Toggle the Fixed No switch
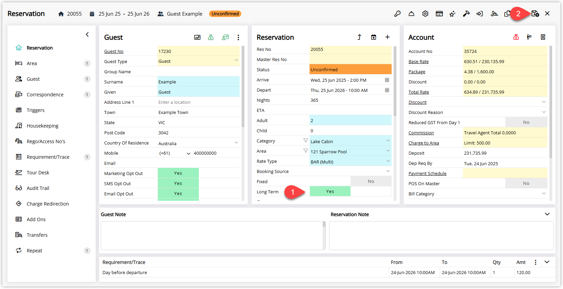Screen dimensions: 563x289 371,181
